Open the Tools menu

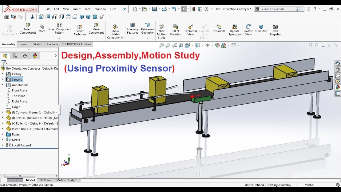coord(88,9)
